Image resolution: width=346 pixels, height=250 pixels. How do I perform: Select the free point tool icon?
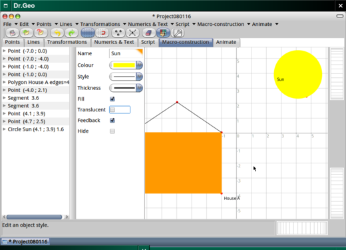tap(118, 33)
